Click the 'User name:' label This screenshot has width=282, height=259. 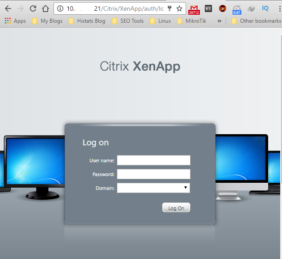(102, 160)
